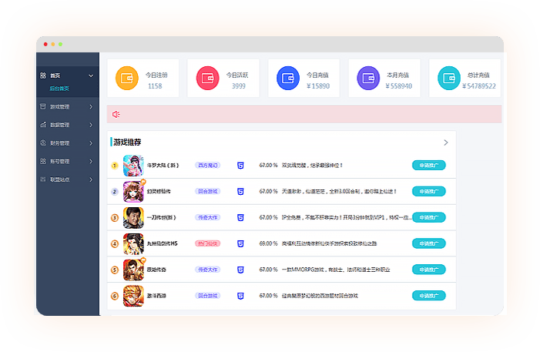Click the 联盟站点 icon in the sidebar
The width and height of the screenshot is (540, 352).
(43, 179)
